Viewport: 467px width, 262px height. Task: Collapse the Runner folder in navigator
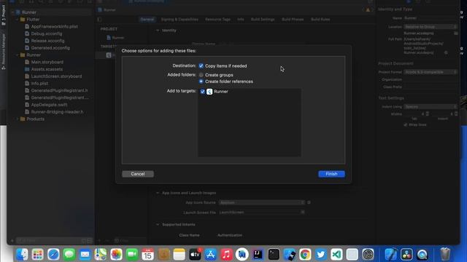pos(18,55)
